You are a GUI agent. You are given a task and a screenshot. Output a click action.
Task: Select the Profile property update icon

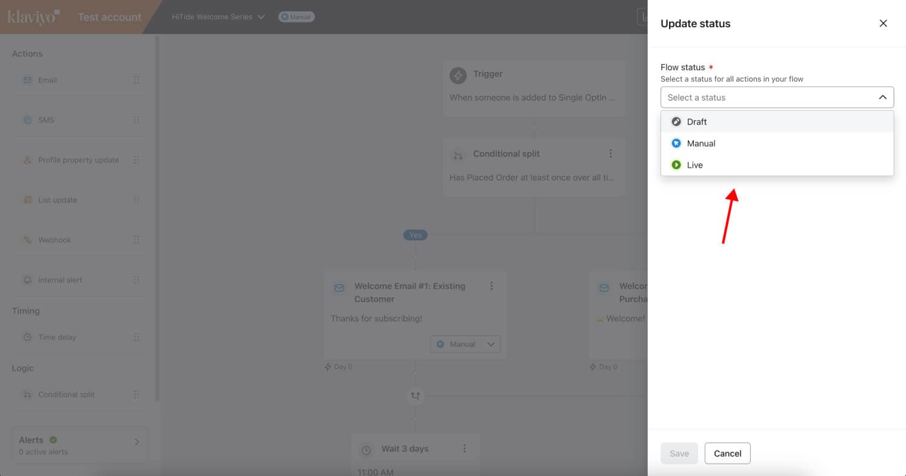pyautogui.click(x=27, y=160)
